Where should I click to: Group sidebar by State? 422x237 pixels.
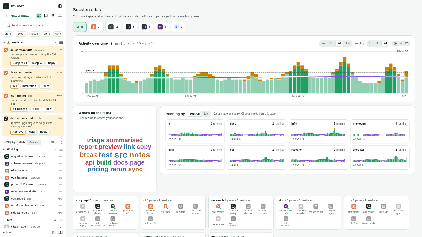(22, 142)
